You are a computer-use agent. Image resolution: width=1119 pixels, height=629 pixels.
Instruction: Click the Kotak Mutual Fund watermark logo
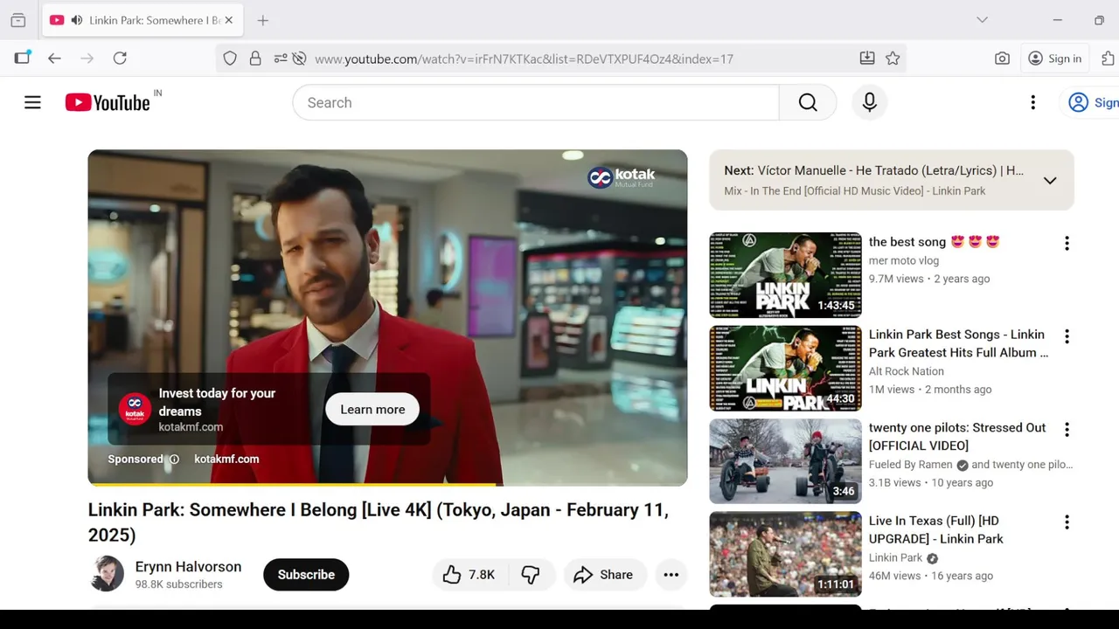click(x=621, y=177)
